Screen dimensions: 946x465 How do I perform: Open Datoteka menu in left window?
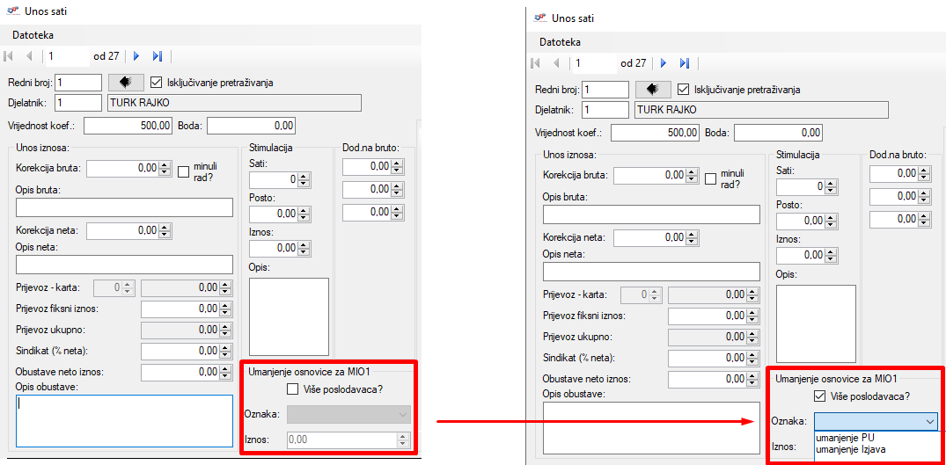(33, 35)
